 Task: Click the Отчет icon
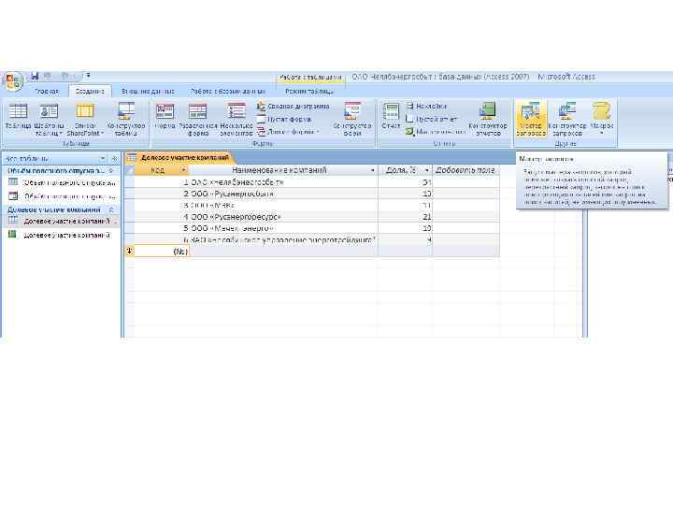coord(391,116)
